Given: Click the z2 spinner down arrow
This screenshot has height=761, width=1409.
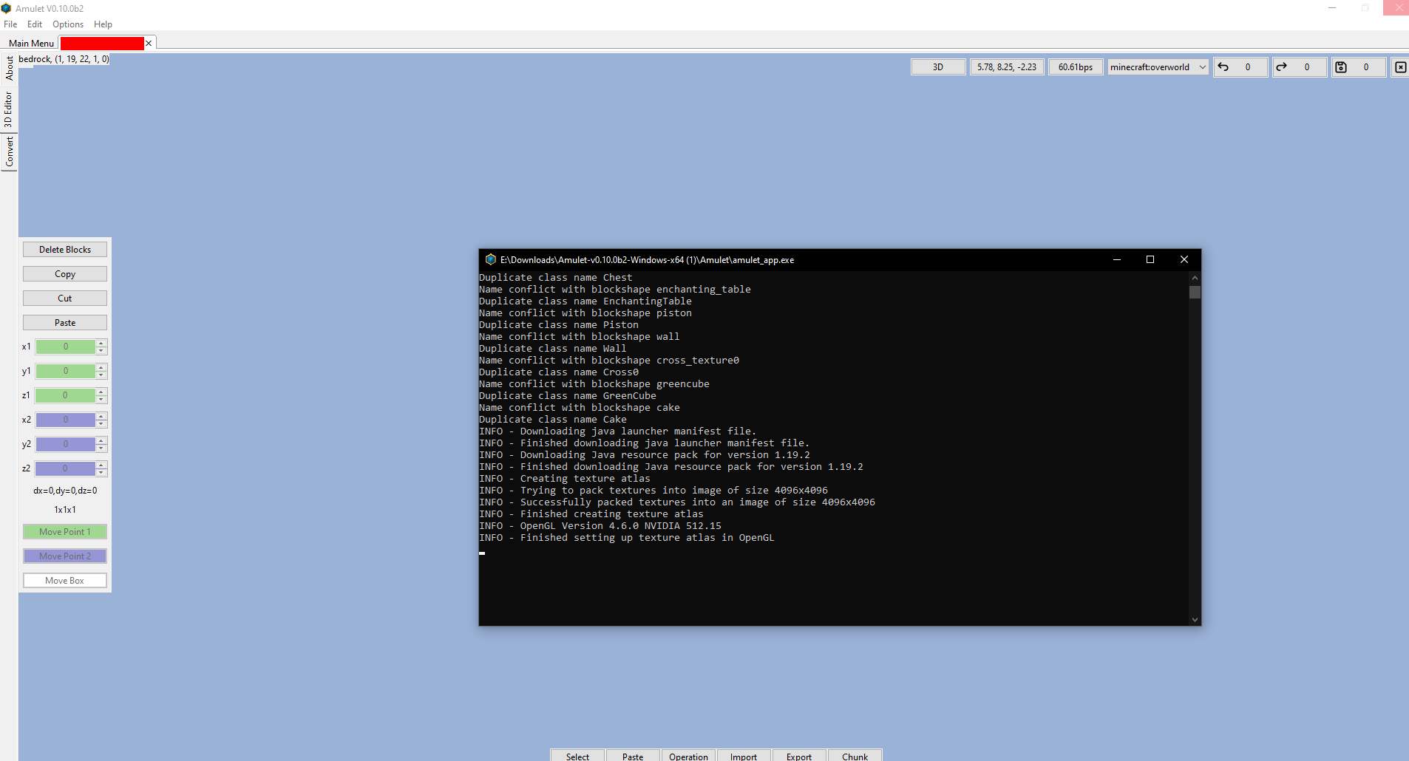Looking at the screenshot, I should (102, 472).
